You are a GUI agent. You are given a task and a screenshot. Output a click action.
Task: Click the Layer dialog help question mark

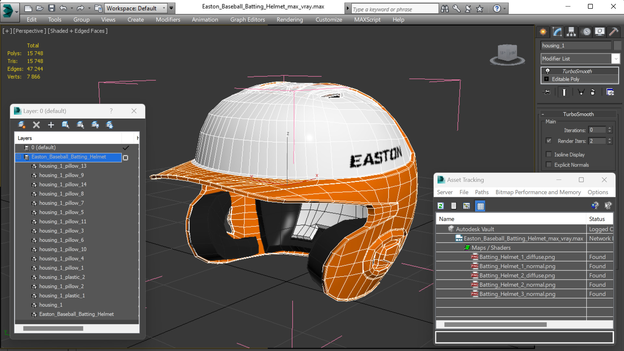pyautogui.click(x=111, y=111)
